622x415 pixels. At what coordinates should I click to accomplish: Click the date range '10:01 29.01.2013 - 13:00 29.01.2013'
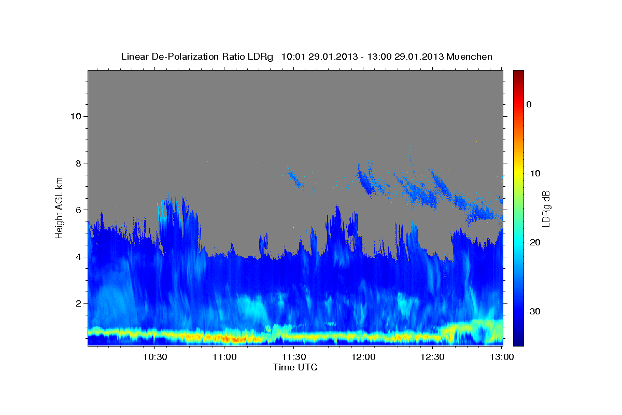pos(363,57)
